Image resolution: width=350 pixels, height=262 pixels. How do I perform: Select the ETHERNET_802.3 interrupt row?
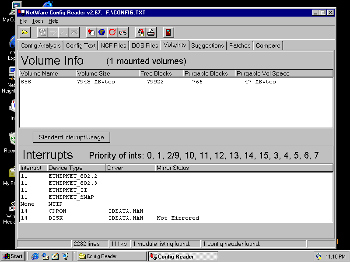point(176,183)
